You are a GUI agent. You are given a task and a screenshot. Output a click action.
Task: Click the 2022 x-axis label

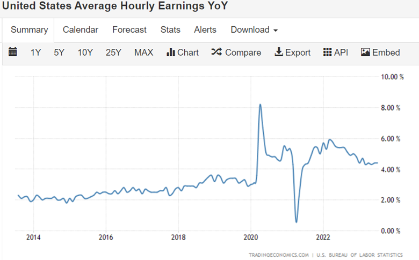point(323,237)
